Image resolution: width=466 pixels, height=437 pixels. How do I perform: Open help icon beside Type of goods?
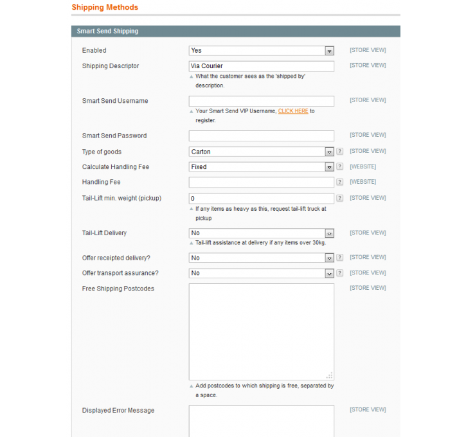tap(339, 151)
